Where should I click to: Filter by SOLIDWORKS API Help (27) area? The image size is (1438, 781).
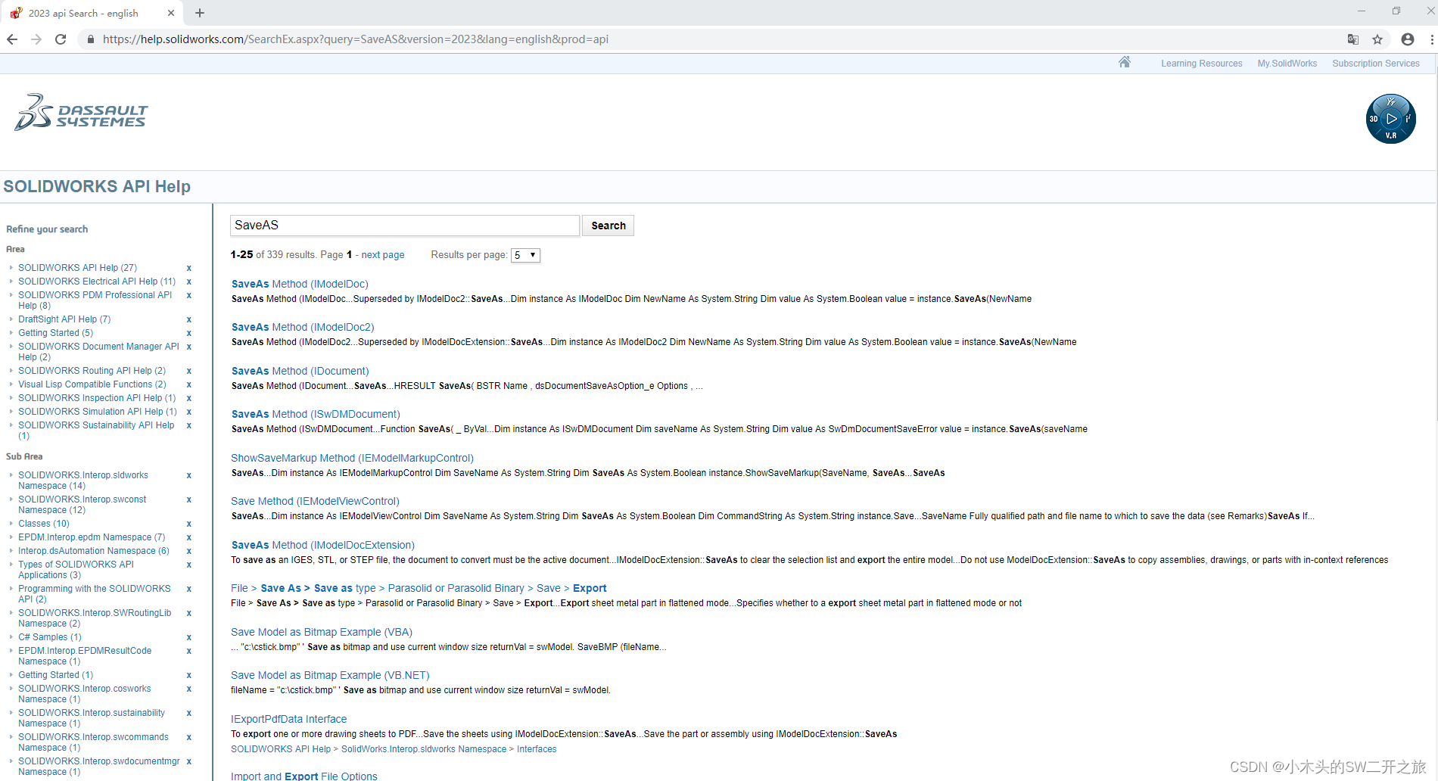[x=78, y=268]
